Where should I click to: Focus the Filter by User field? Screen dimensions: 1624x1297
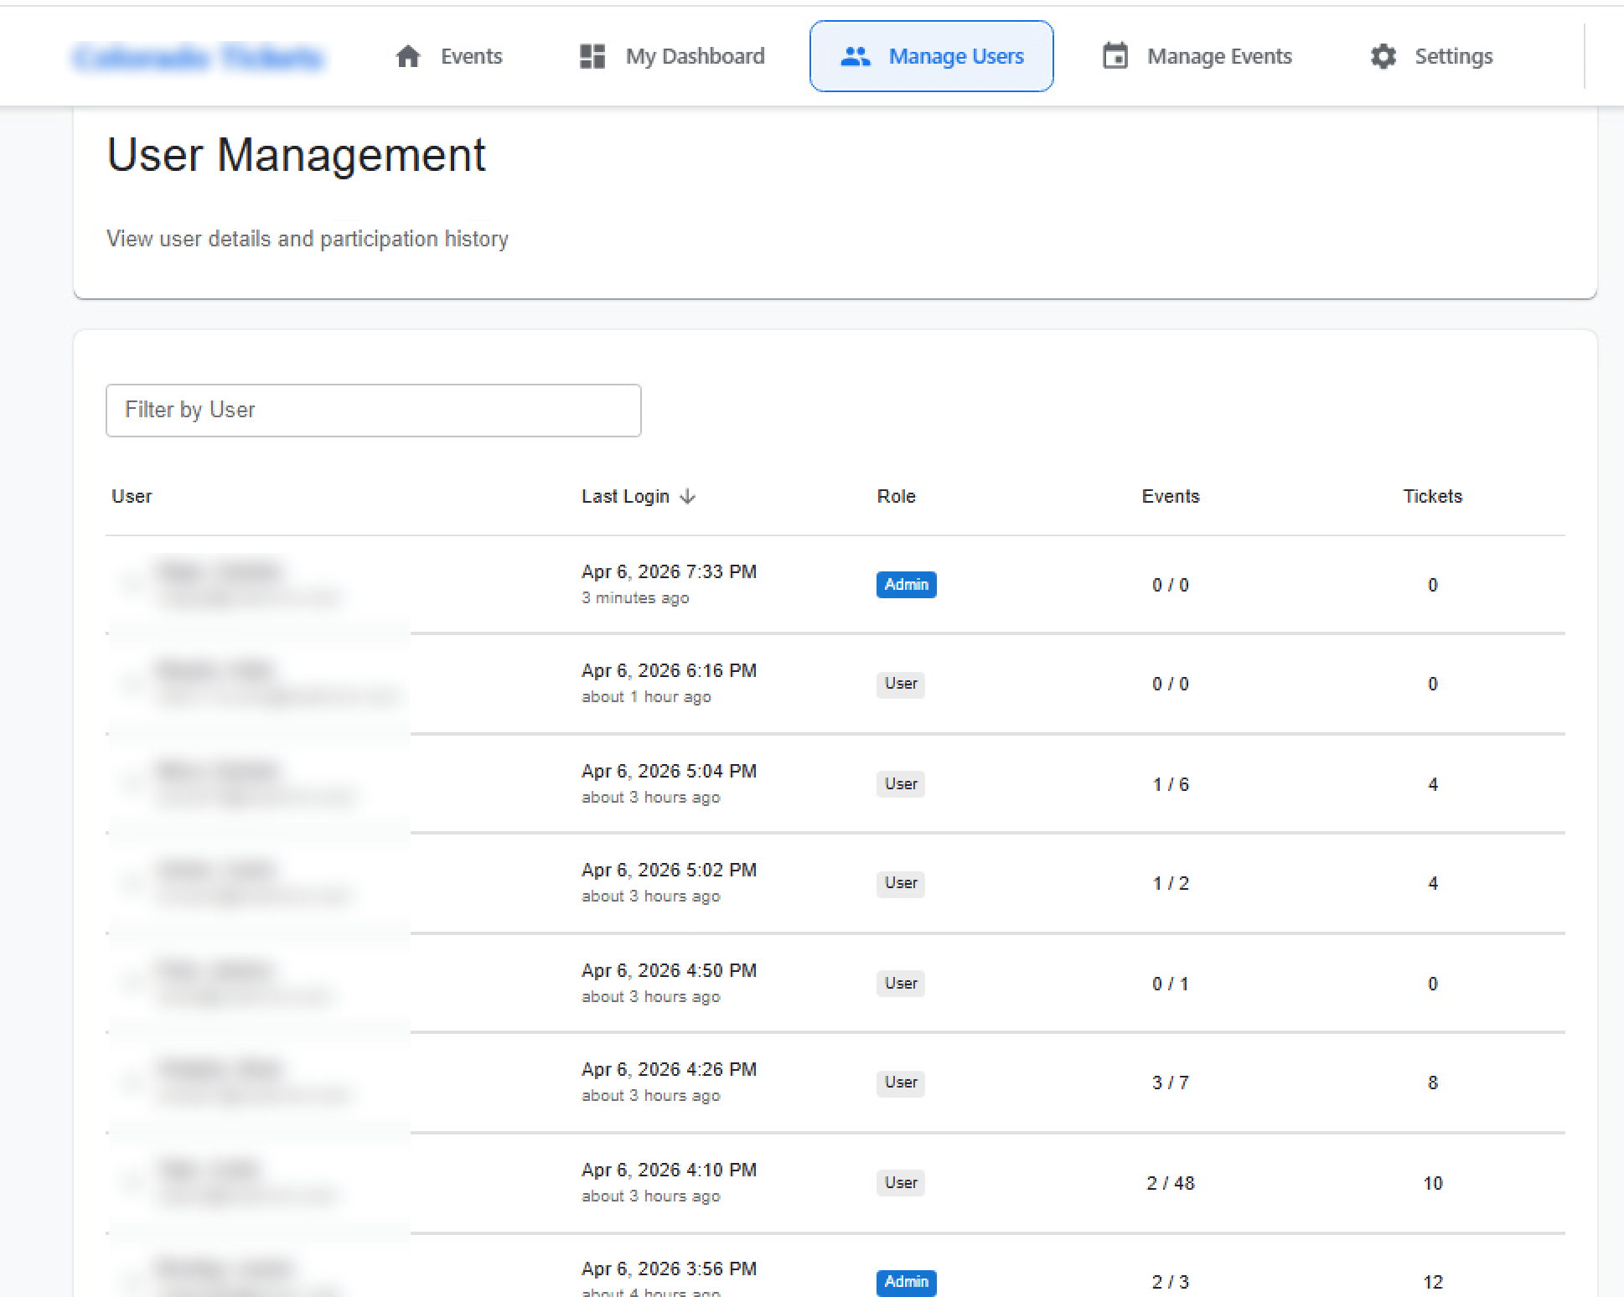[373, 410]
